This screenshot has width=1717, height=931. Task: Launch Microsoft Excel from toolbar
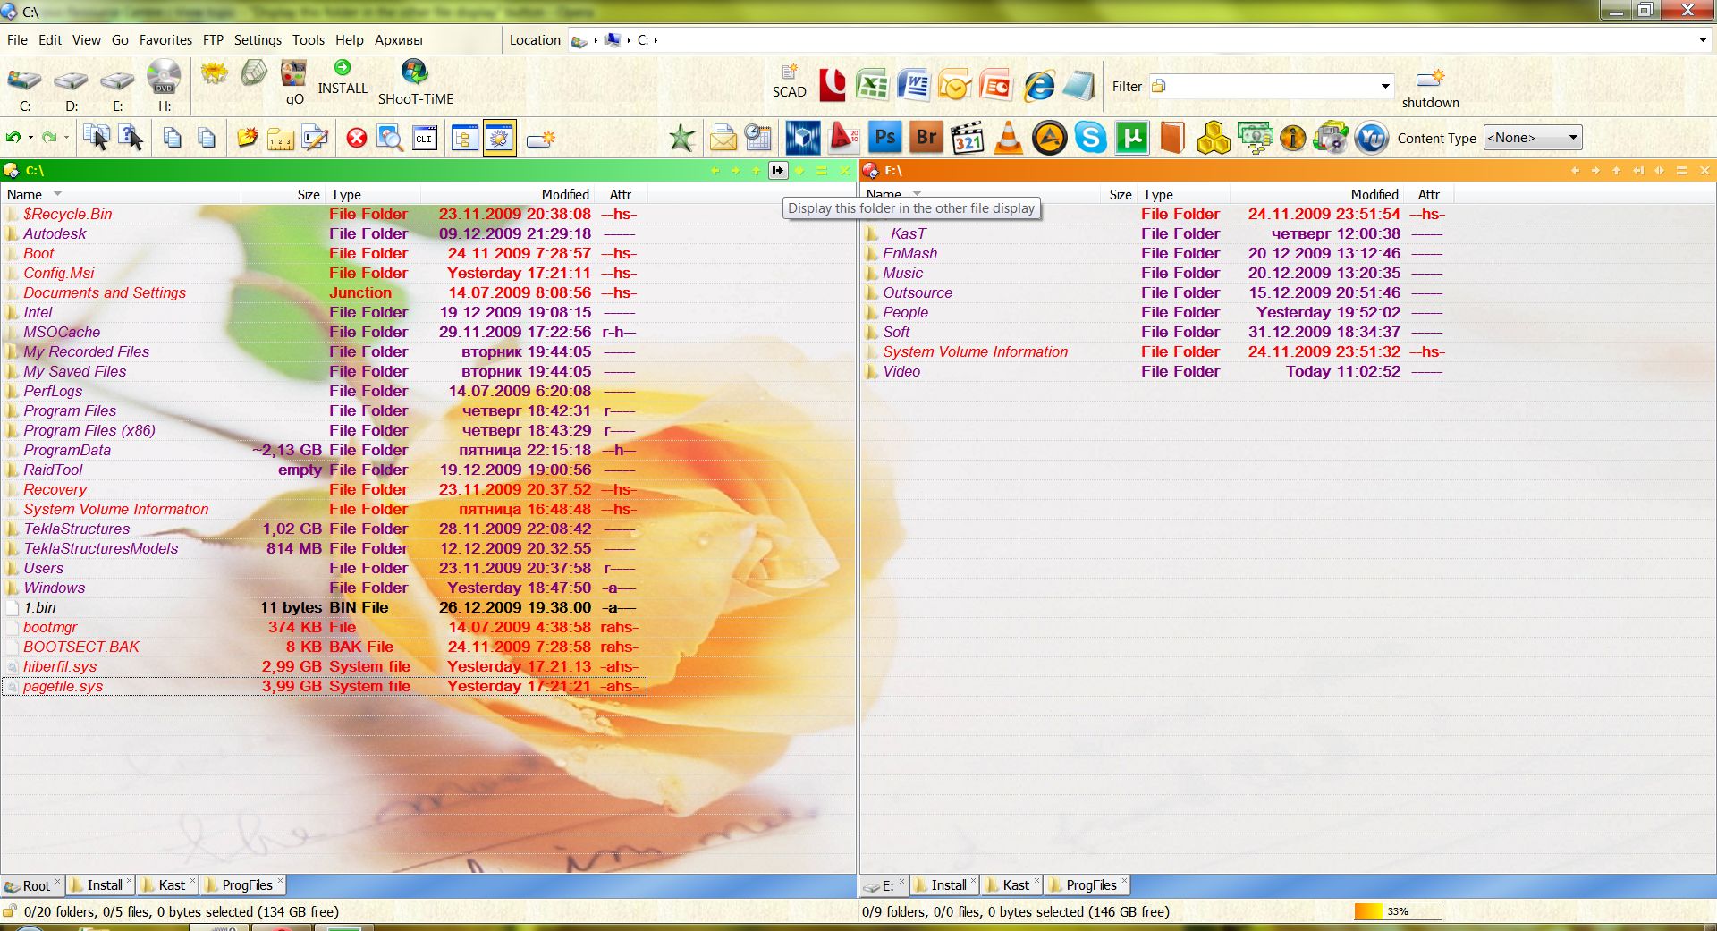pos(872,86)
